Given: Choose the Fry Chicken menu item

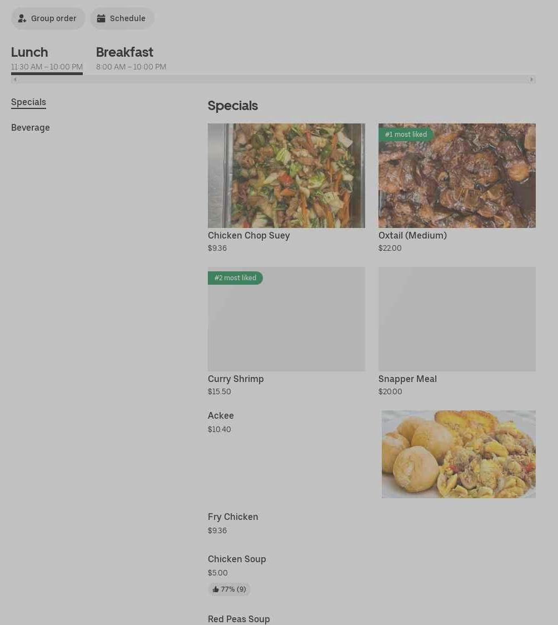Looking at the screenshot, I should (x=233, y=517).
